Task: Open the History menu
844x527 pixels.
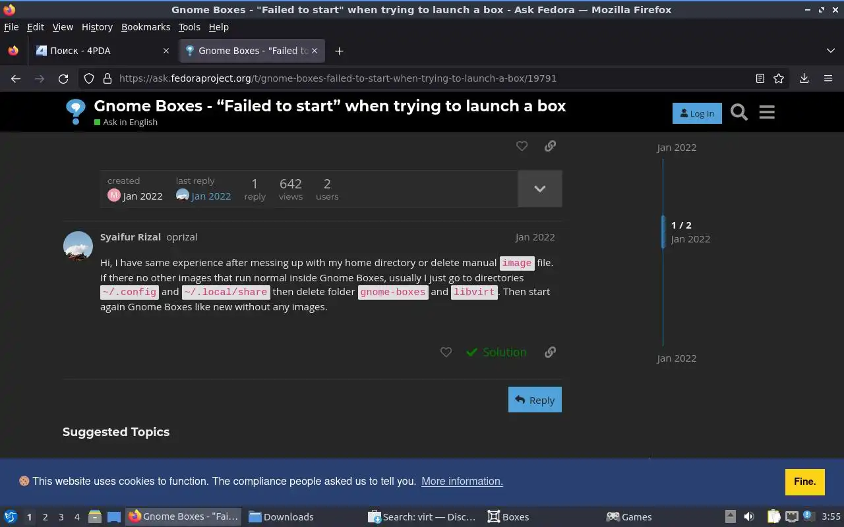Action: click(x=97, y=27)
